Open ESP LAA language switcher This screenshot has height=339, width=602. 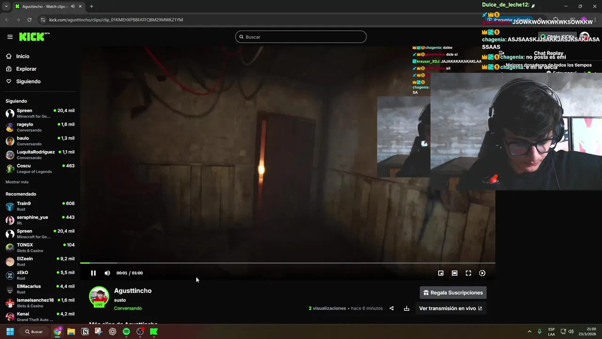click(551, 331)
